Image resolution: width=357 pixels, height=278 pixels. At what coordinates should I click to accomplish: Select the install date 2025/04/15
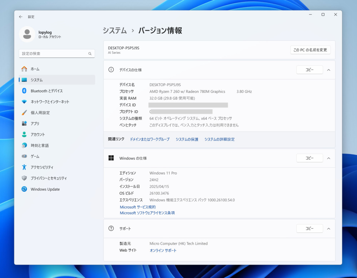159,187
